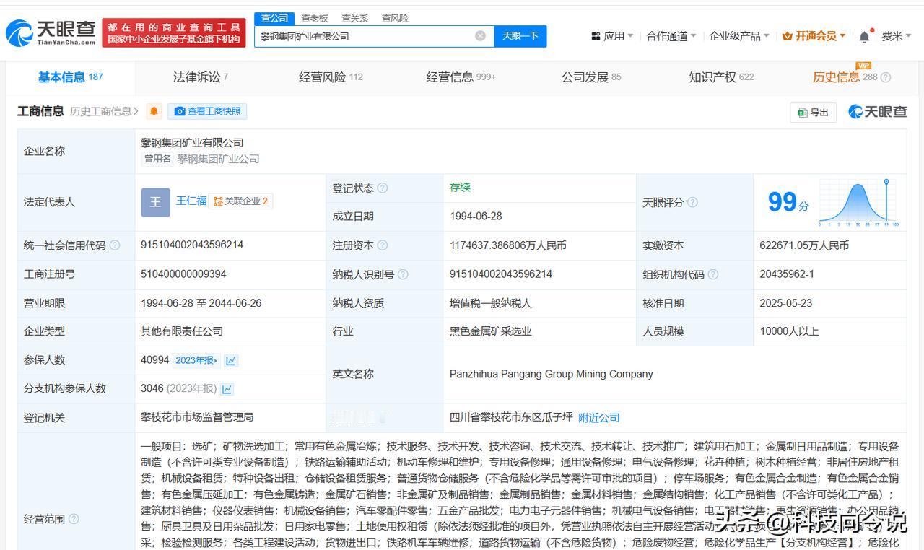Click the TianYanCha score distribution chart
The image size is (924, 550).
859,203
